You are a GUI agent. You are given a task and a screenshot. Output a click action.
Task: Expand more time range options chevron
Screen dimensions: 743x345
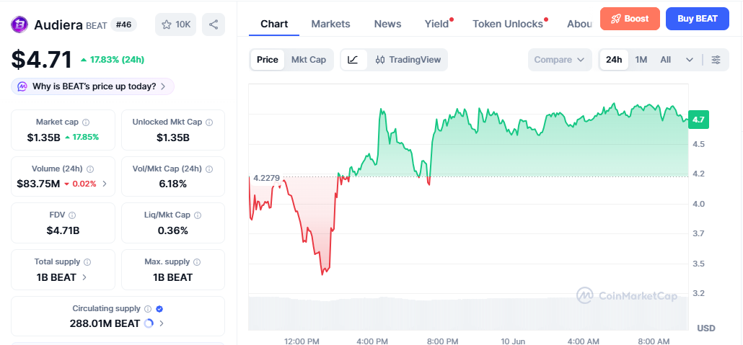690,60
